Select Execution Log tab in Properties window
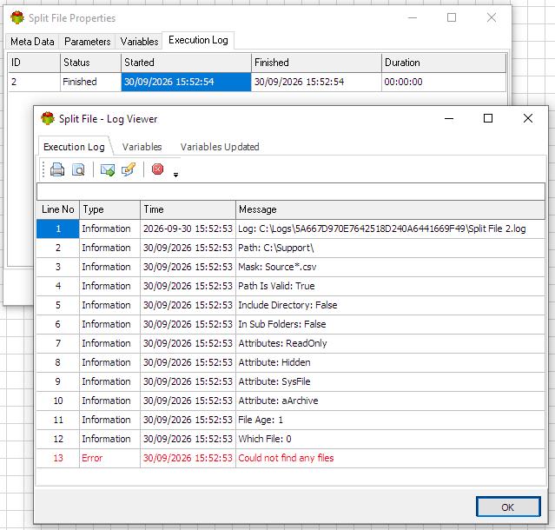The width and height of the screenshot is (555, 530). 198,40
